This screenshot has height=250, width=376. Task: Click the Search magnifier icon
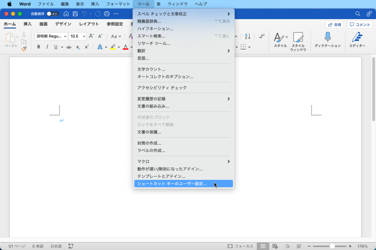(358, 14)
